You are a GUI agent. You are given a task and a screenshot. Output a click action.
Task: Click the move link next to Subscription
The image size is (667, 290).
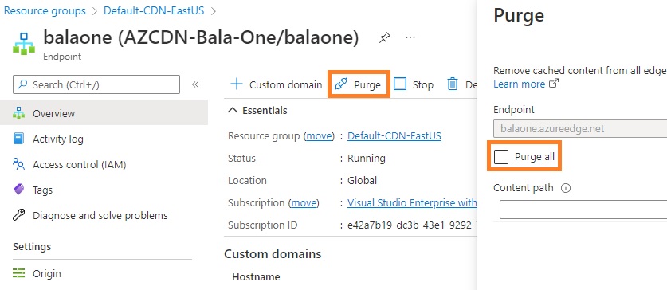pos(304,203)
